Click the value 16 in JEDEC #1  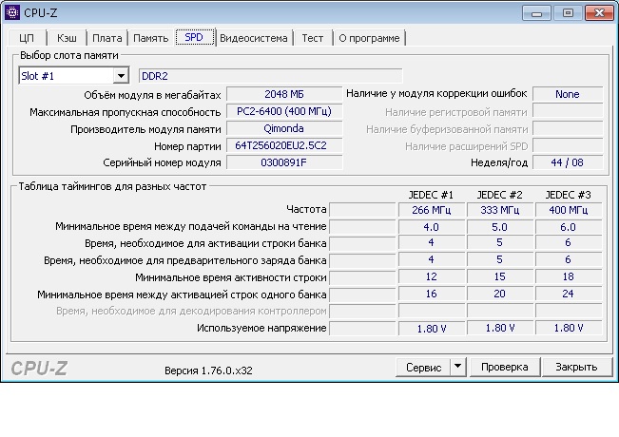tap(431, 294)
